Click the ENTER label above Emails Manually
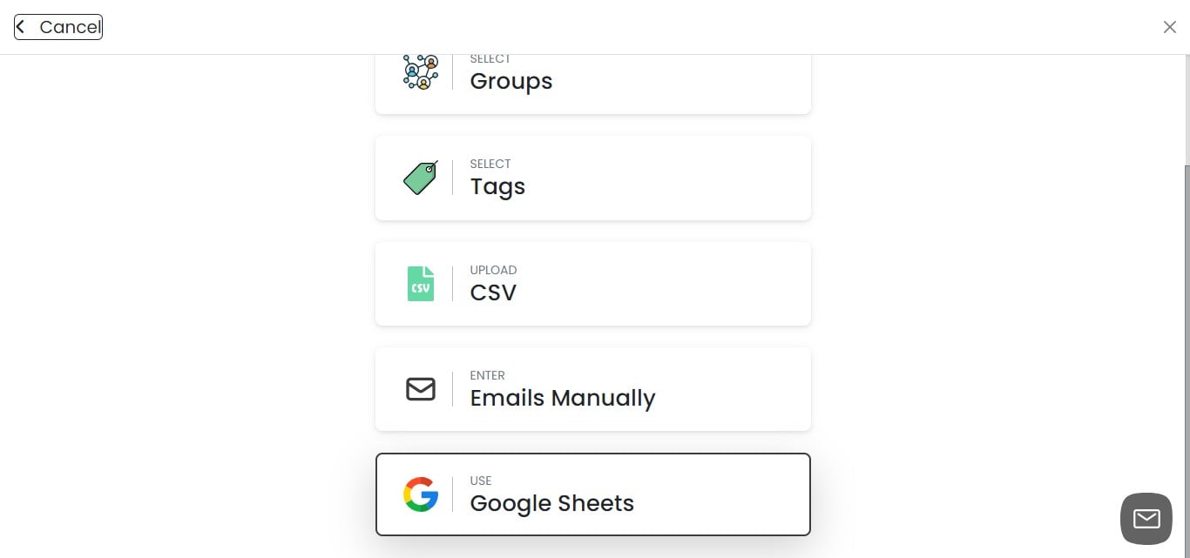Image resolution: width=1190 pixels, height=558 pixels. click(x=488, y=375)
